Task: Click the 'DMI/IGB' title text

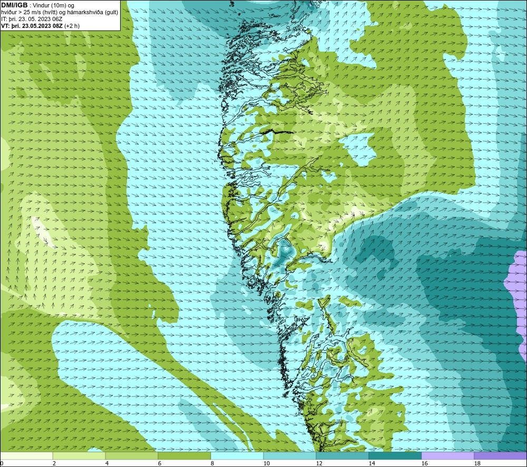Action: point(14,5)
